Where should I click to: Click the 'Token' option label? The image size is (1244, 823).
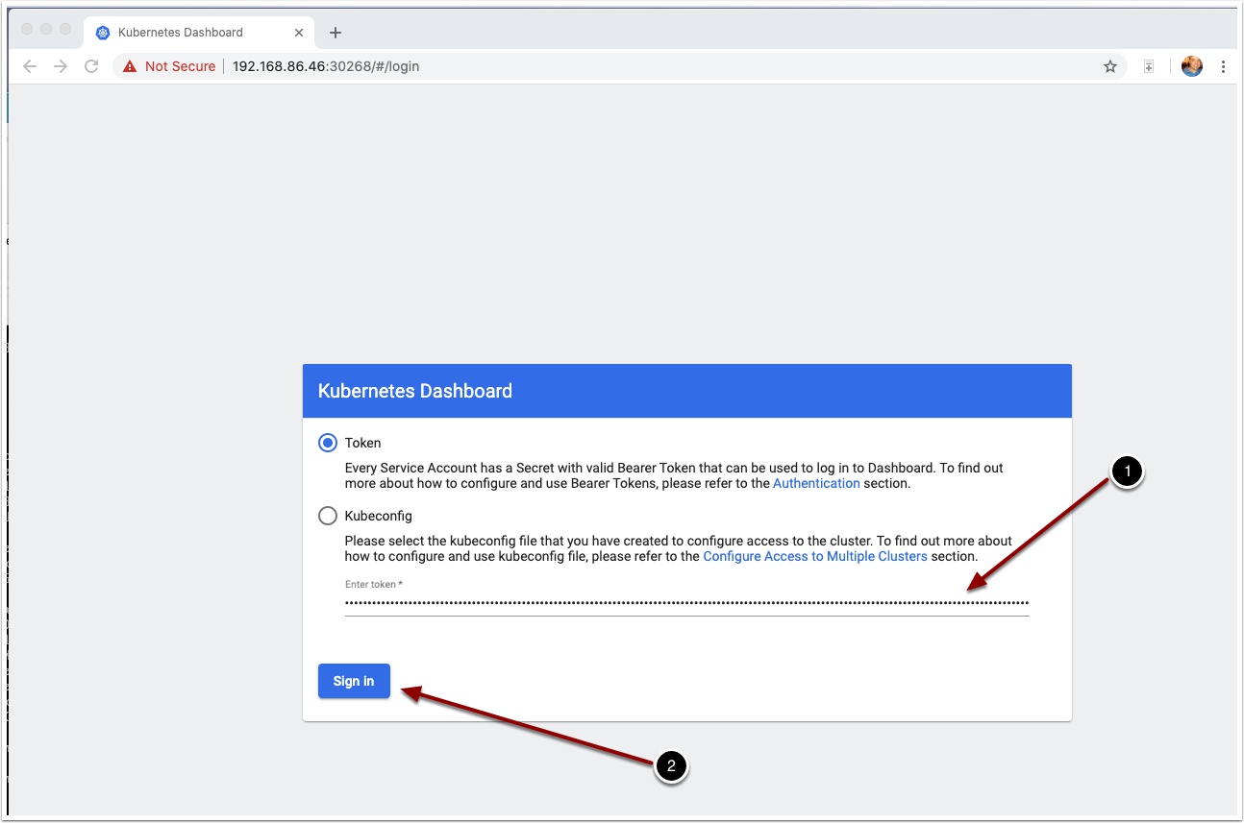(x=362, y=443)
